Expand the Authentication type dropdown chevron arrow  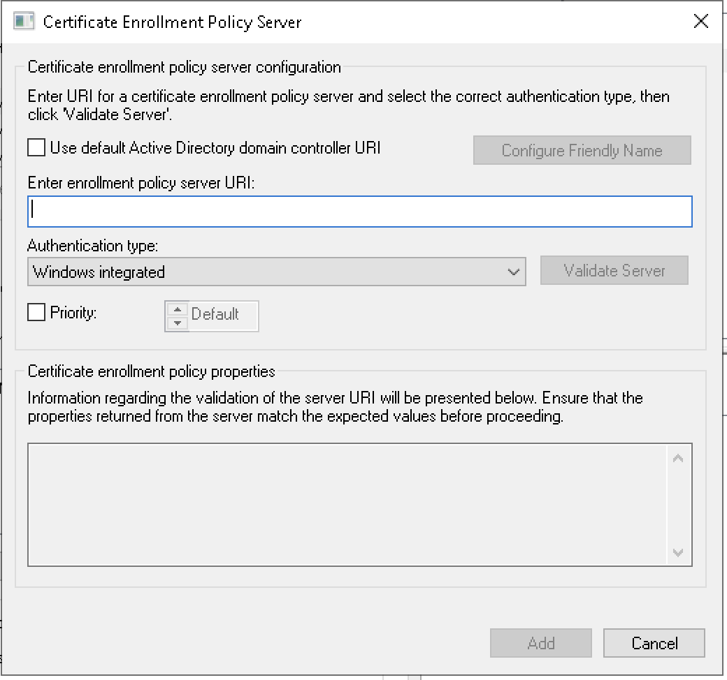tap(513, 272)
